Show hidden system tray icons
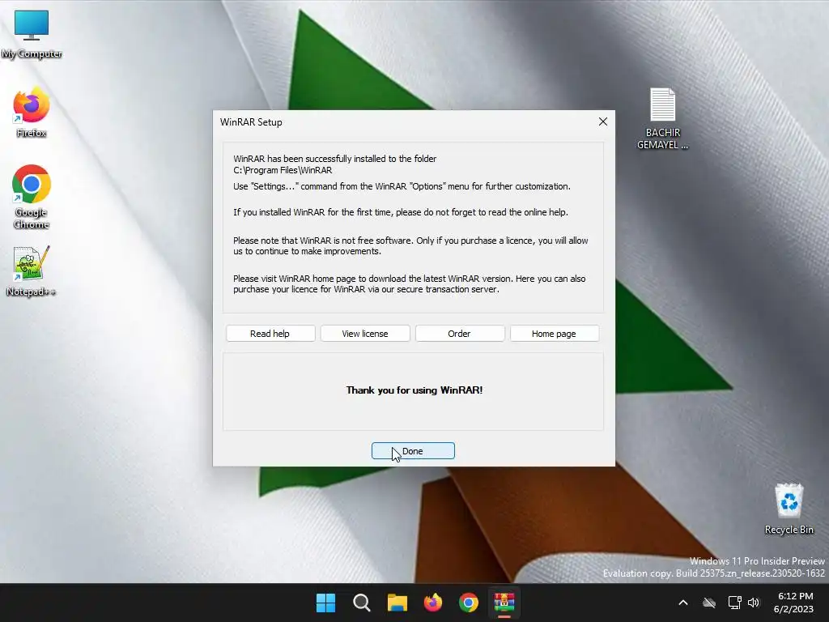This screenshot has width=829, height=622. [683, 603]
